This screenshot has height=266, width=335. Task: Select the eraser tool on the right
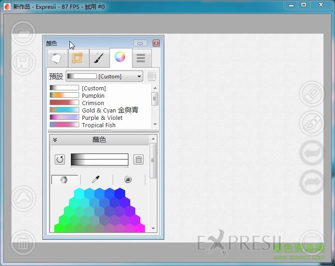(312, 94)
